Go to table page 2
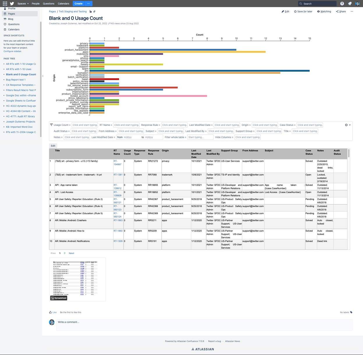 point(65,253)
